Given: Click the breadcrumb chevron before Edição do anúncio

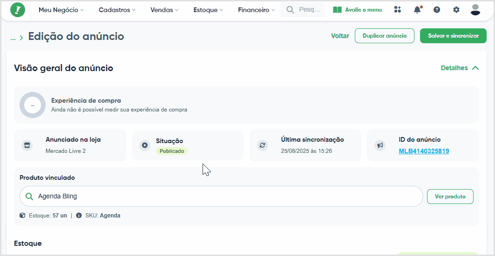Looking at the screenshot, I should [21, 38].
